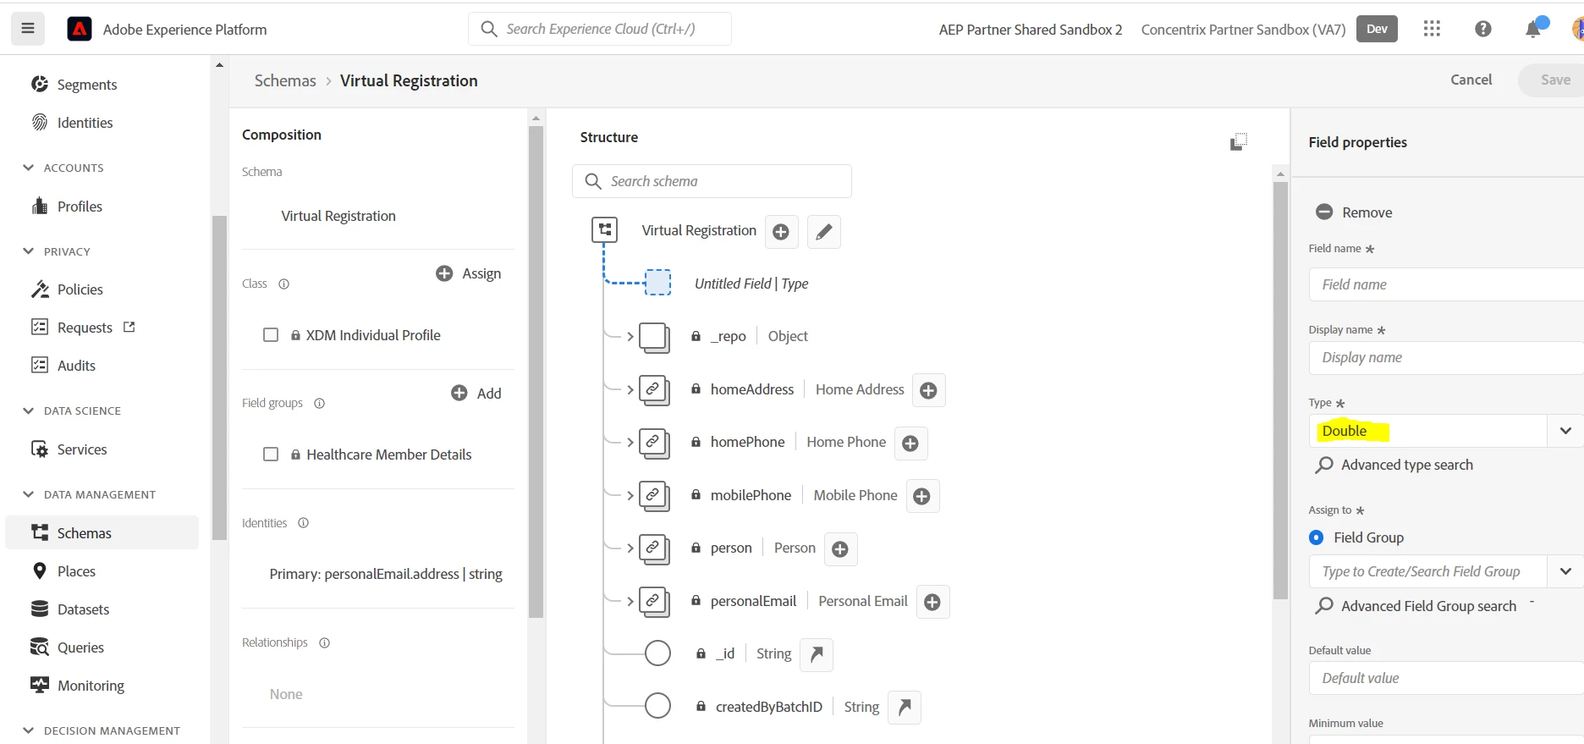Add field under homeAddress with plus icon
This screenshot has height=744, width=1584.
[928, 390]
